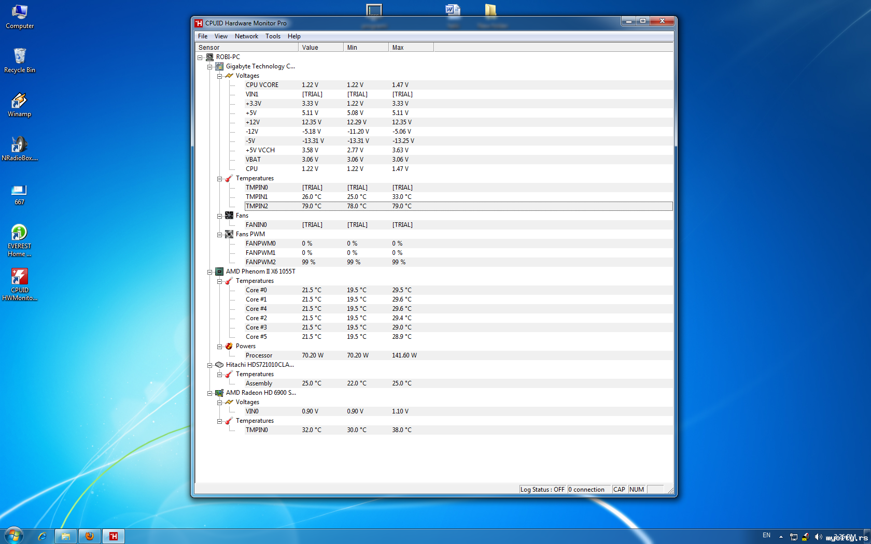Click the AMD Radeon graphics card icon
The image size is (871, 544).
pos(219,393)
